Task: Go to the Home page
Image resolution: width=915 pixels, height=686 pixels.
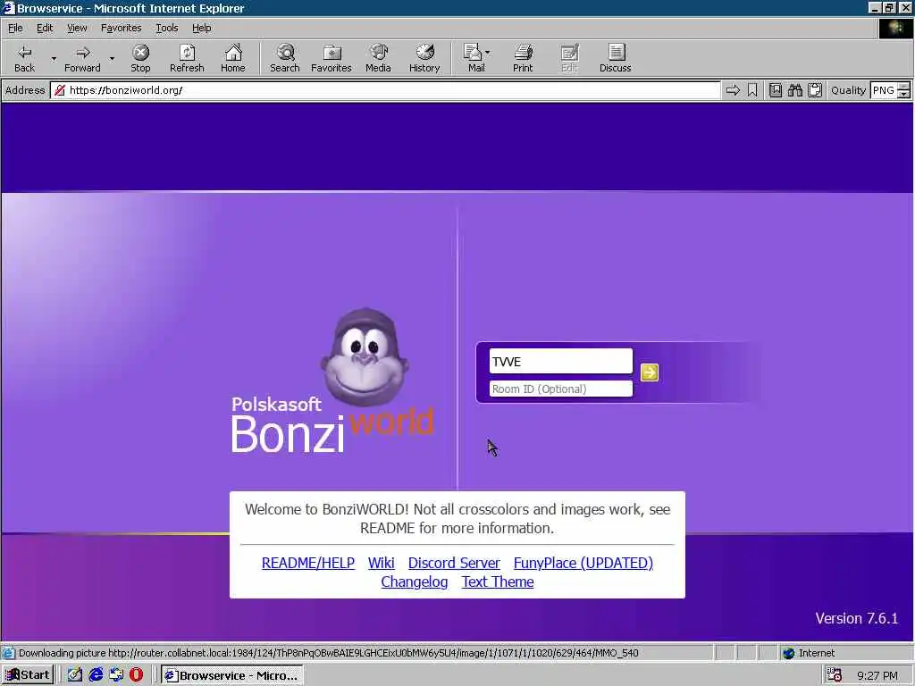Action: tap(233, 58)
